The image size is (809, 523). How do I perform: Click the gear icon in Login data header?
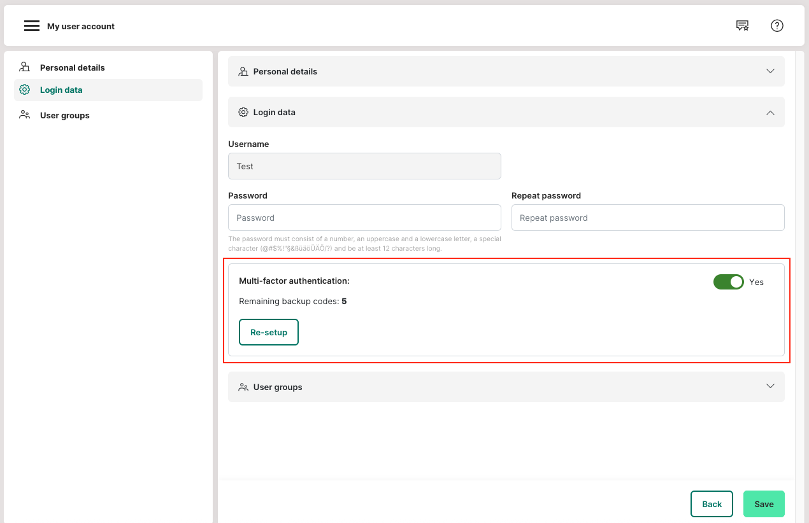[243, 112]
